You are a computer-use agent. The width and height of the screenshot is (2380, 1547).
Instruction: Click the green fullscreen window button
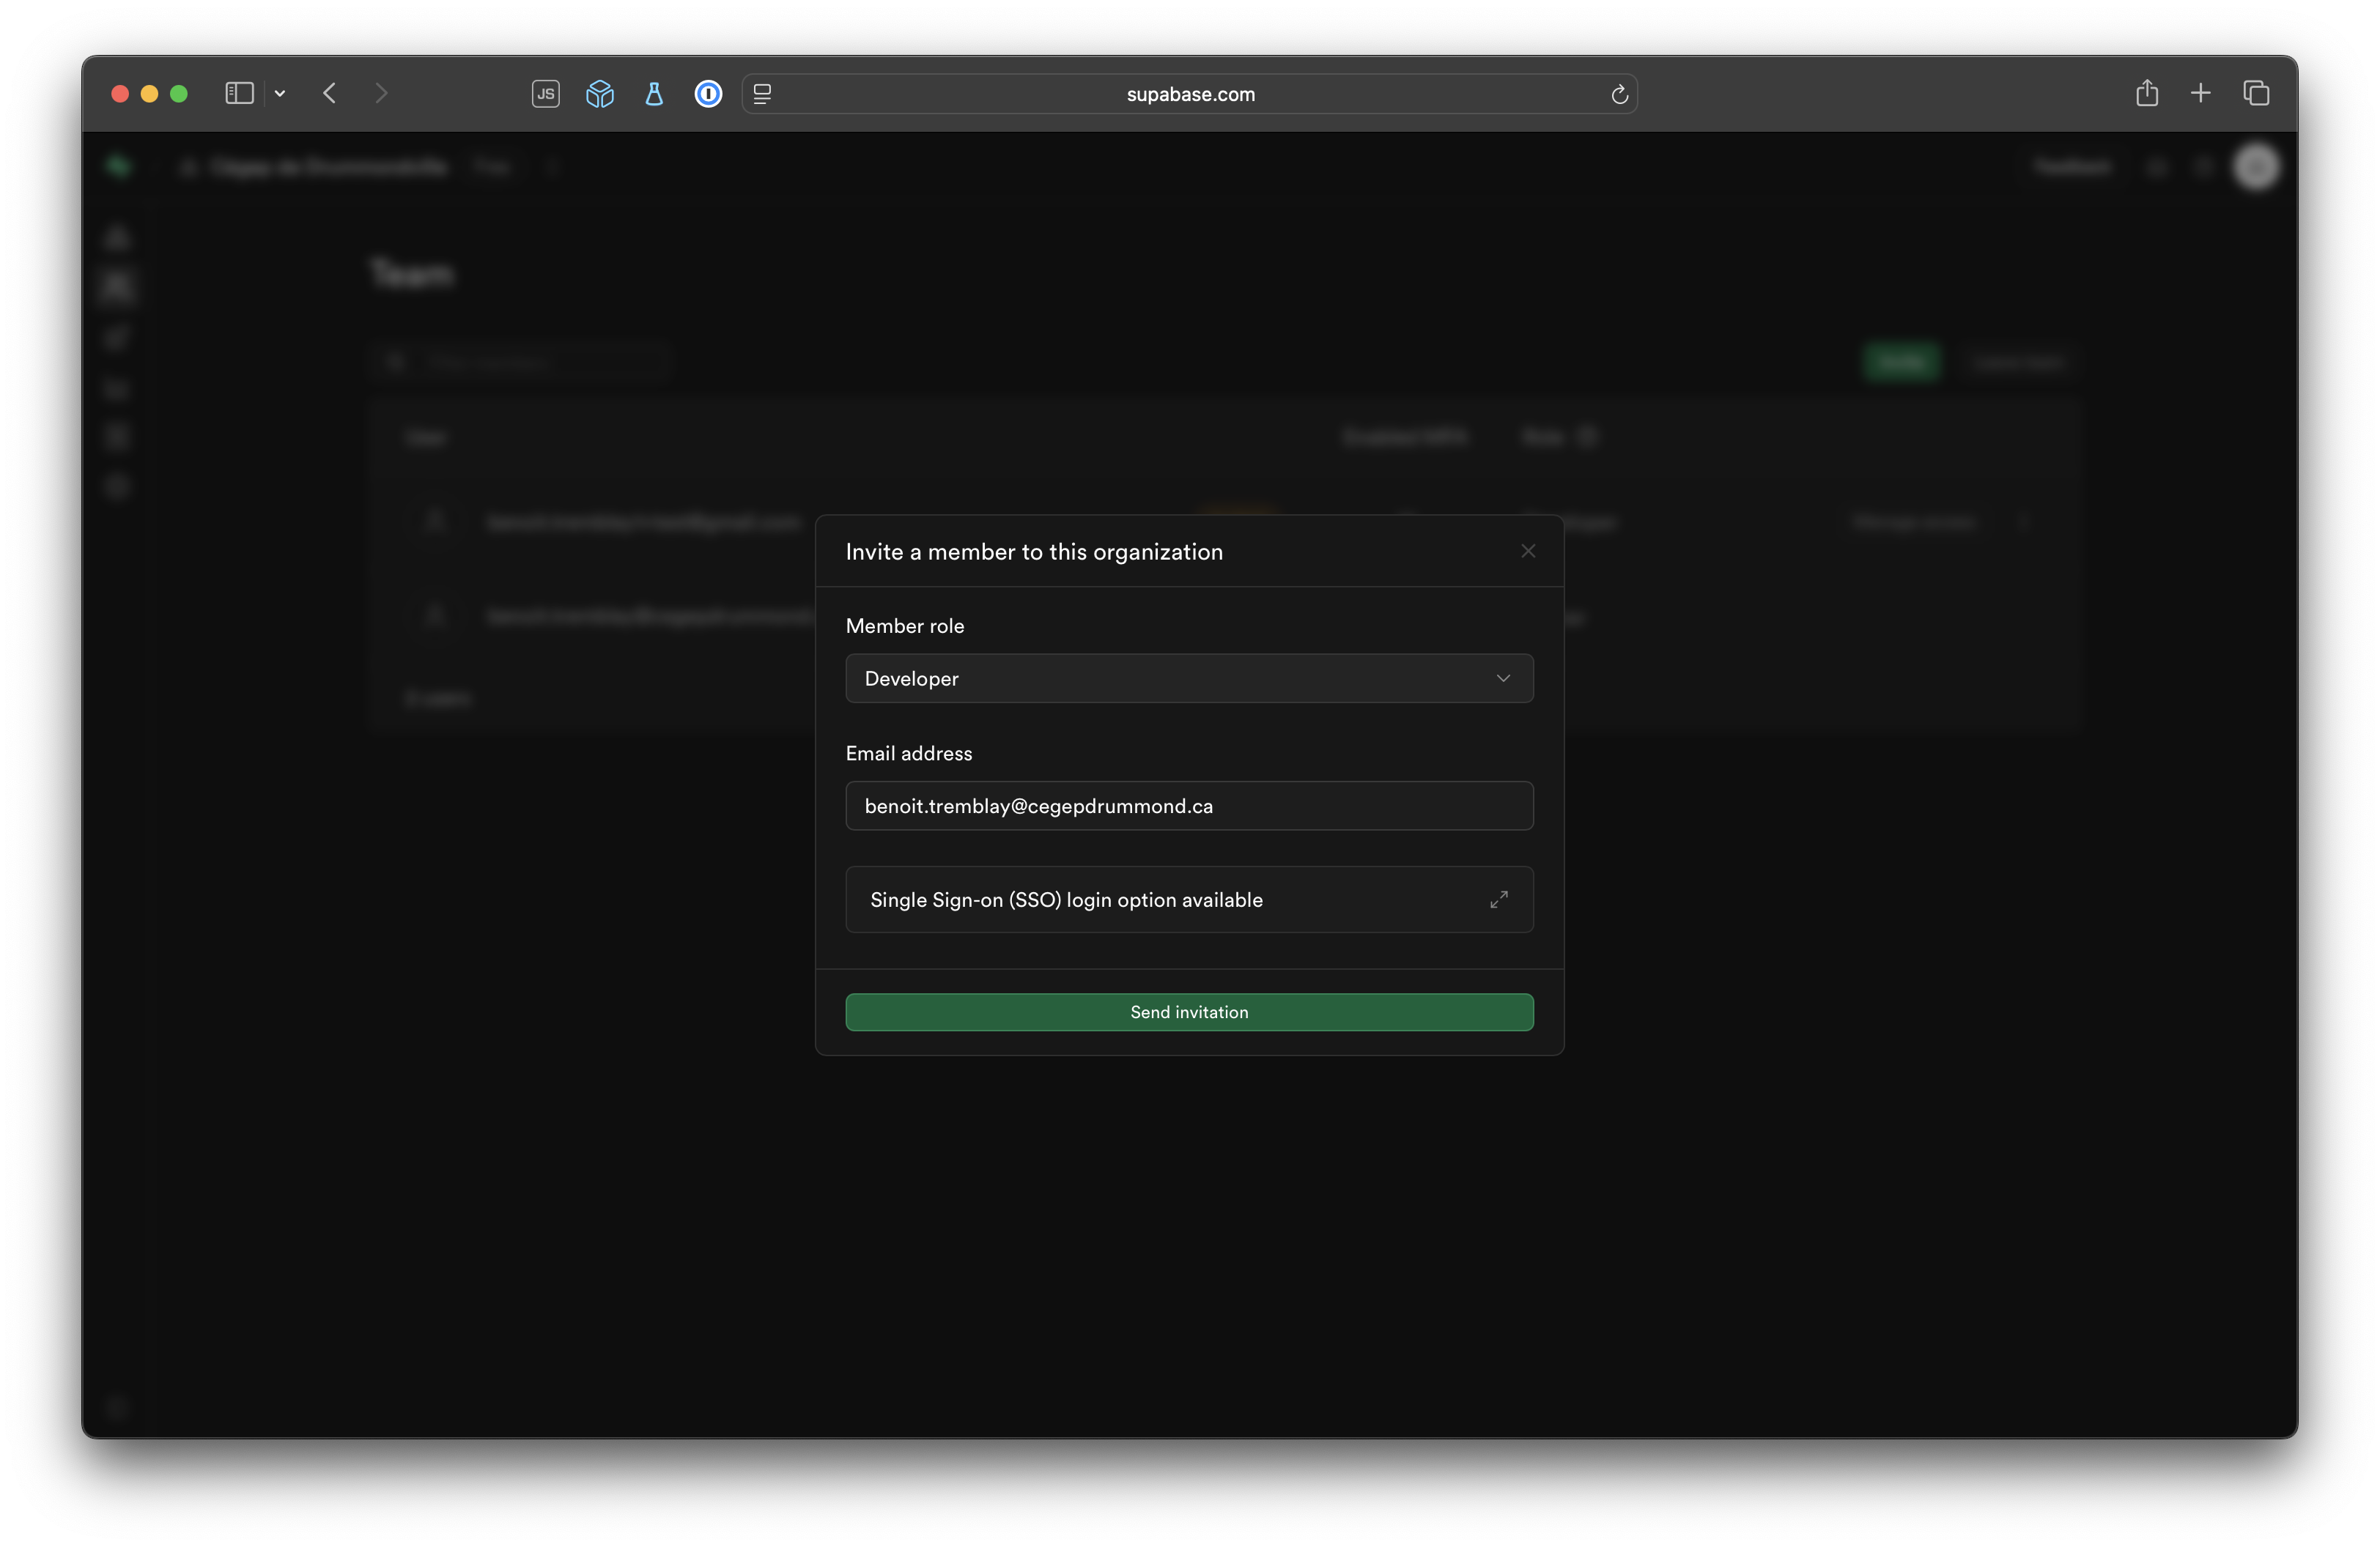point(179,94)
